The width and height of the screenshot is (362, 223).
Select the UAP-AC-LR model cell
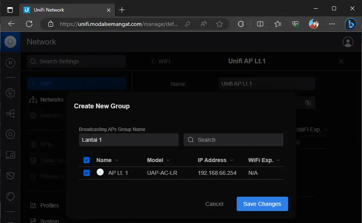162,173
